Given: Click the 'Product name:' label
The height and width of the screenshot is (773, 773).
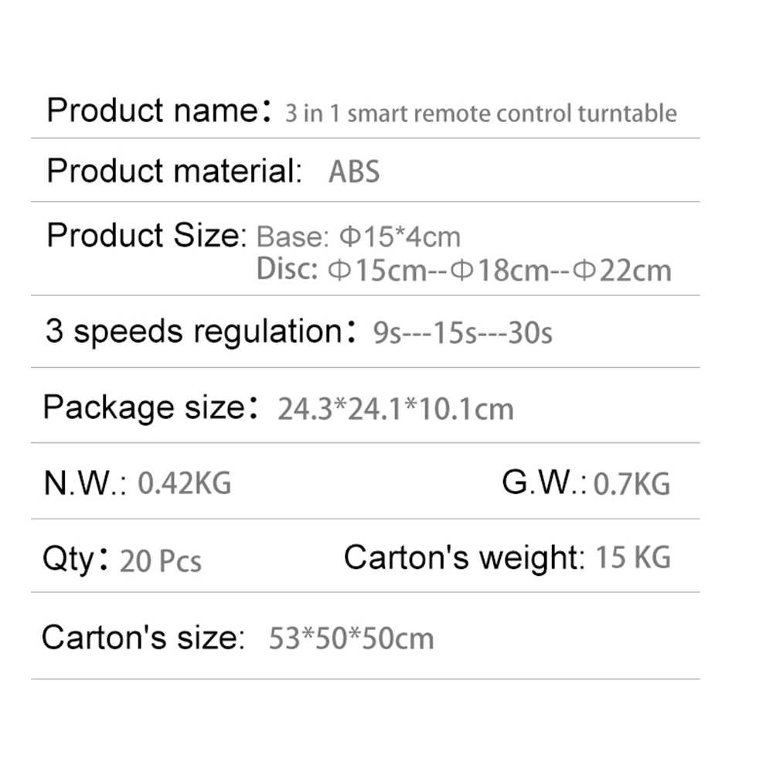Looking at the screenshot, I should [158, 110].
